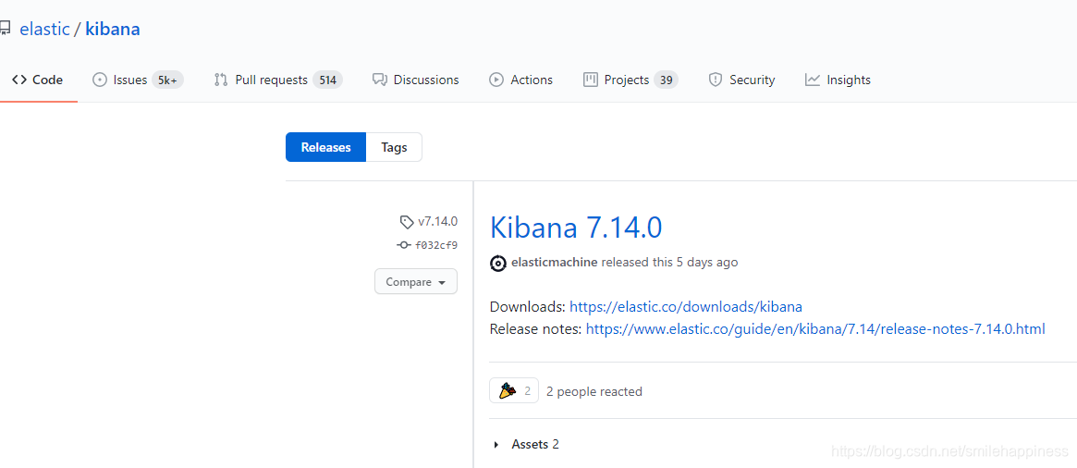
Task: Open the Issues tab
Action: tap(138, 80)
